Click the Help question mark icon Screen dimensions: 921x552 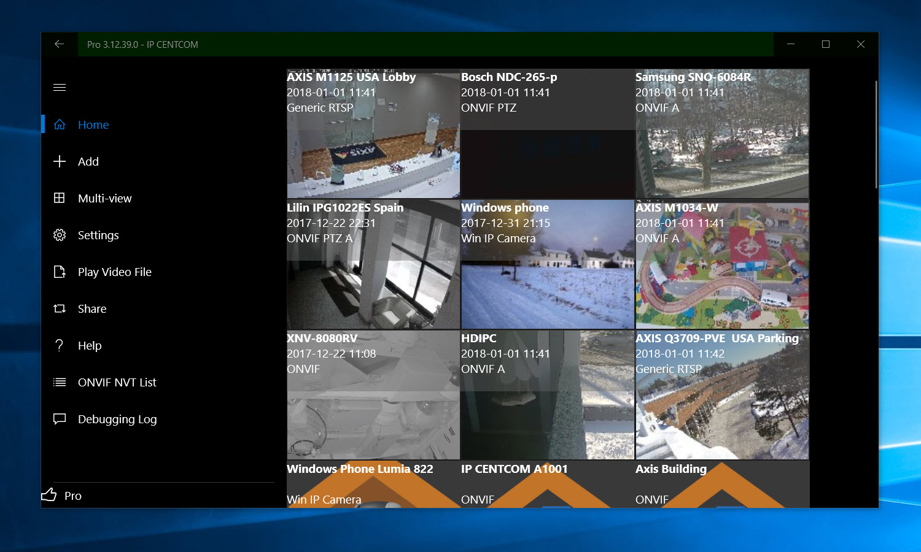[60, 345]
